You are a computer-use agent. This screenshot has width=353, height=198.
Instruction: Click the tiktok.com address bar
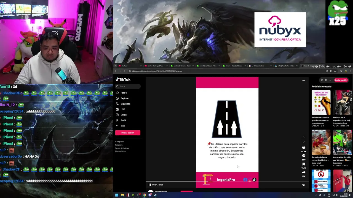pos(226,71)
